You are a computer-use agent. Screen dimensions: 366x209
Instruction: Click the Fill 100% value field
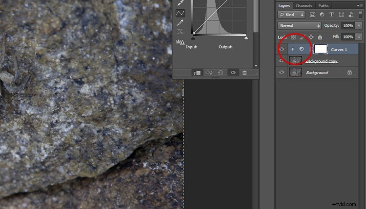(348, 37)
